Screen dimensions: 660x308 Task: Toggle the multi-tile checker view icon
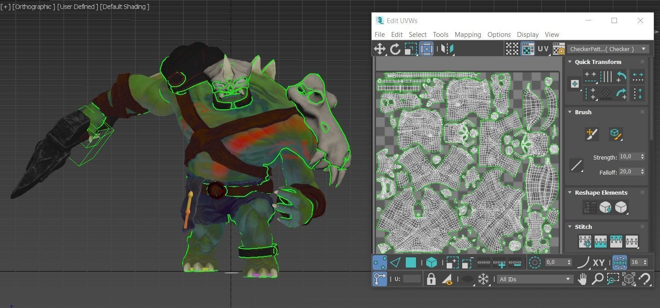click(x=512, y=49)
